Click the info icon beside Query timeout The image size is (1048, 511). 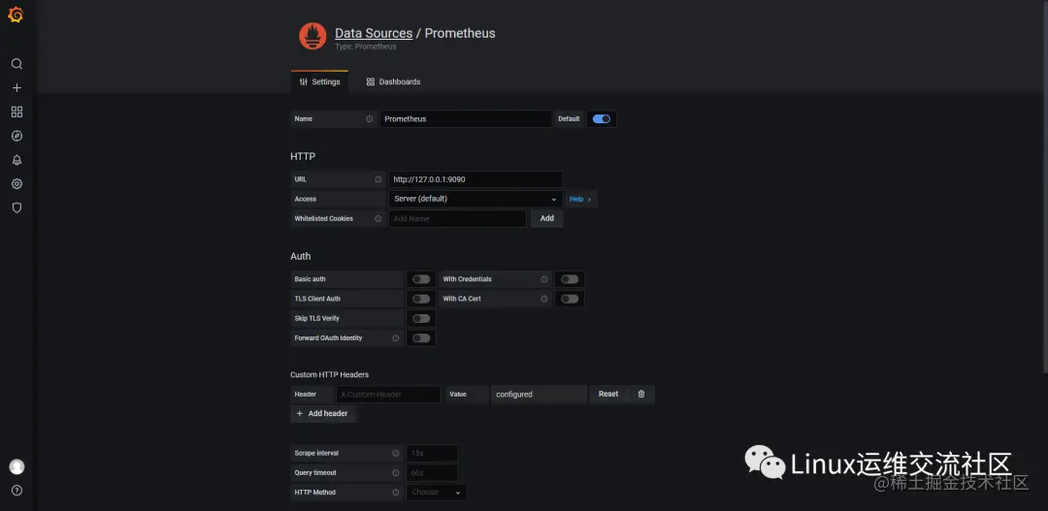(x=396, y=472)
